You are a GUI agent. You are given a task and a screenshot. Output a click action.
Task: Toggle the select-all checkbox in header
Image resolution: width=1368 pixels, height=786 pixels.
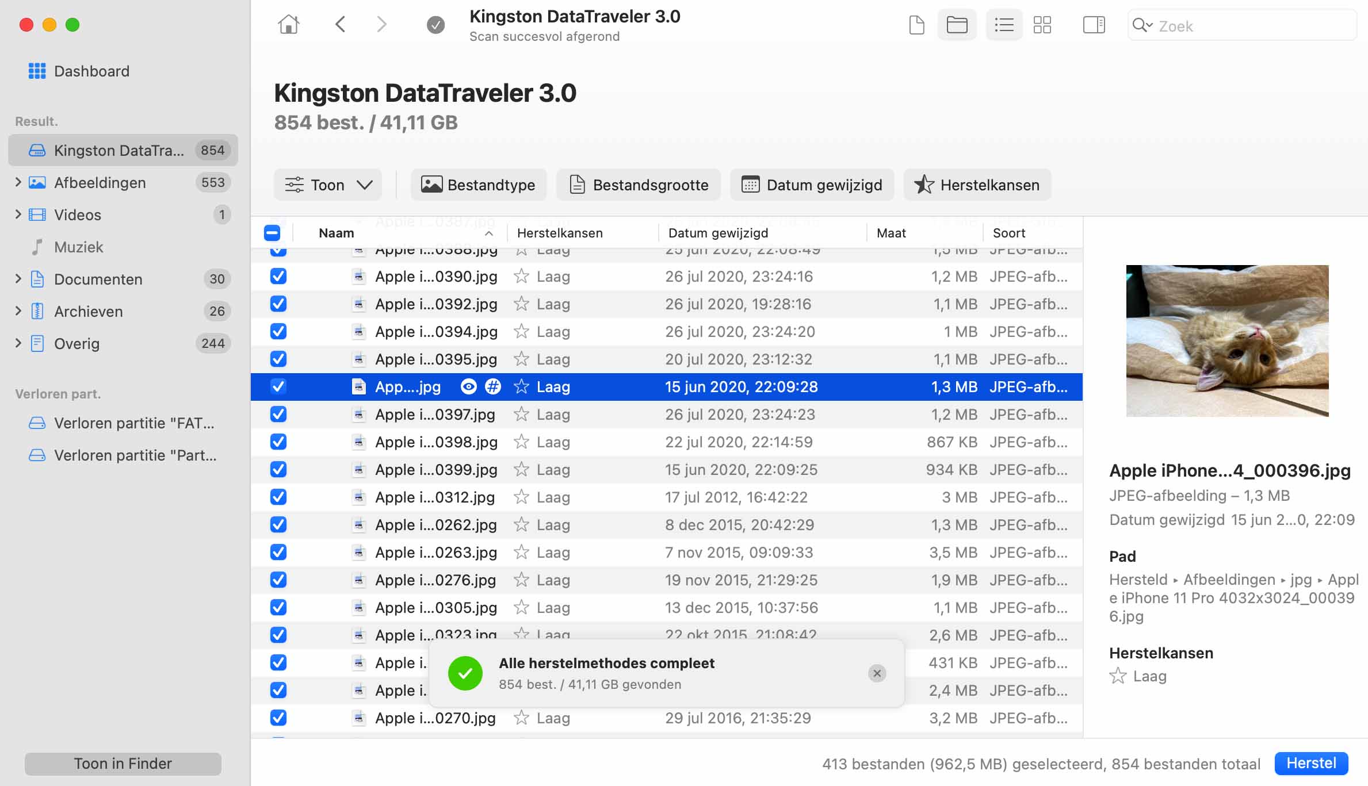pos(272,233)
